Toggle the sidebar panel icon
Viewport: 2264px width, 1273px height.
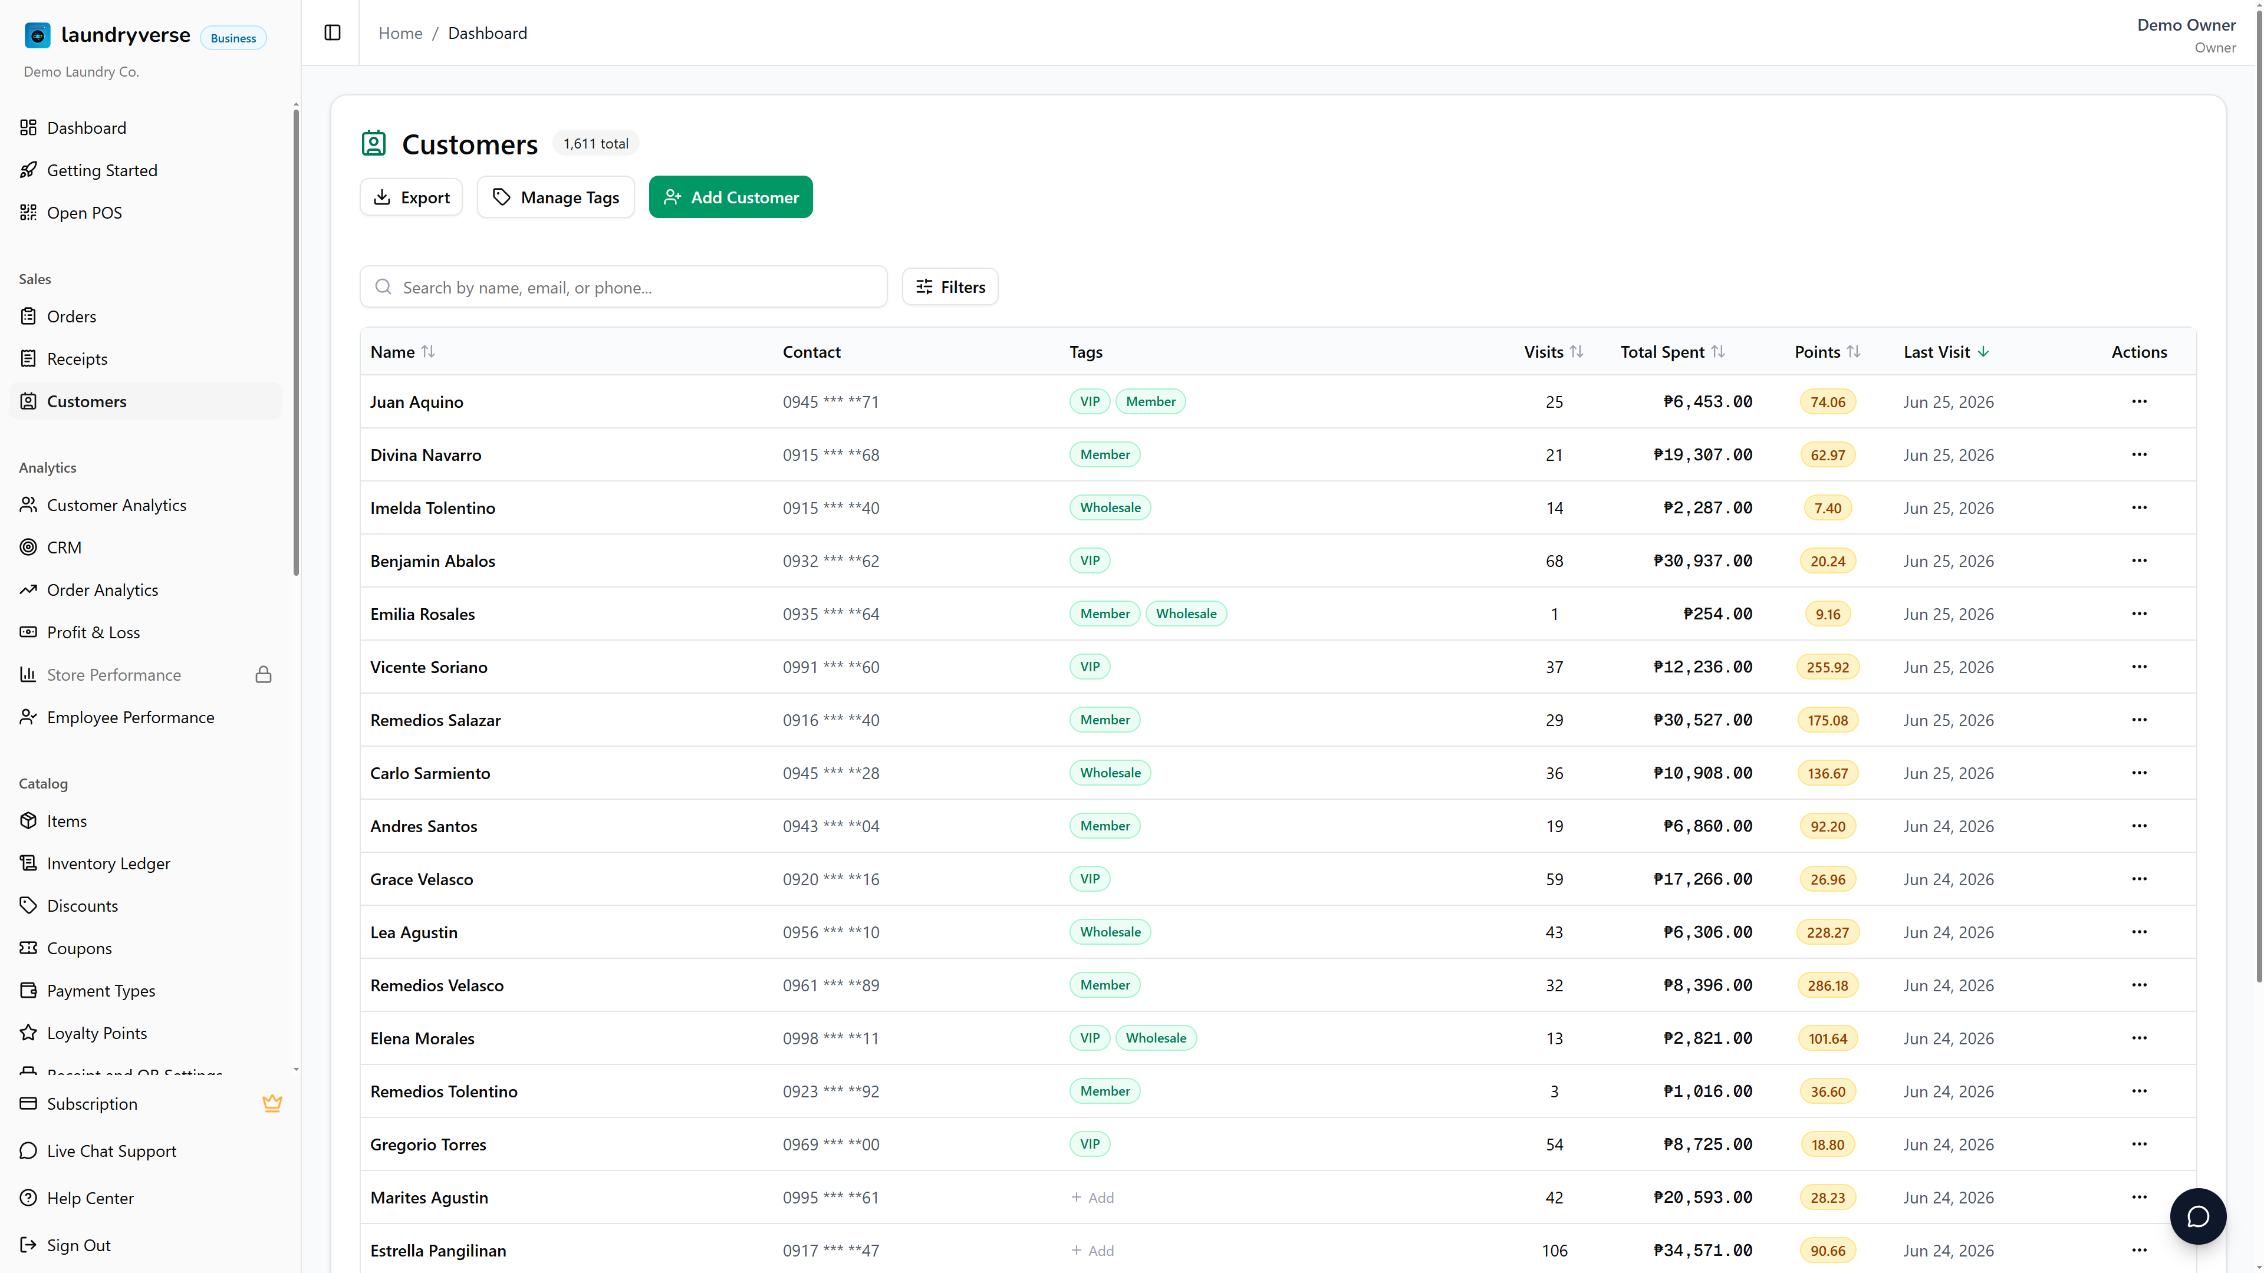(x=332, y=32)
